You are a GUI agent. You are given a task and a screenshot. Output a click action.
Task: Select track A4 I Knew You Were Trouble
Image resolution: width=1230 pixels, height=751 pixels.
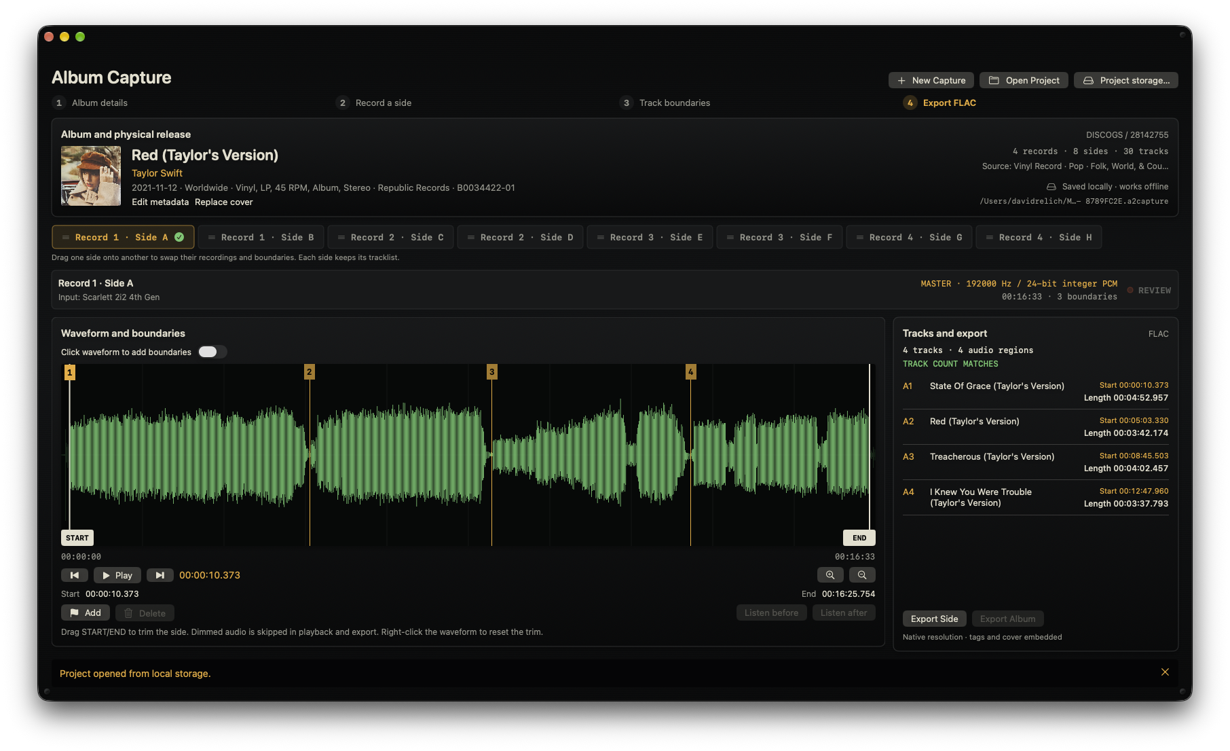pyautogui.click(x=1036, y=497)
